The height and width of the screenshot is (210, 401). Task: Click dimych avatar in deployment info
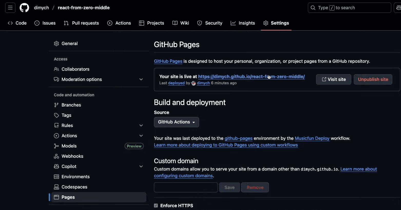point(194,83)
